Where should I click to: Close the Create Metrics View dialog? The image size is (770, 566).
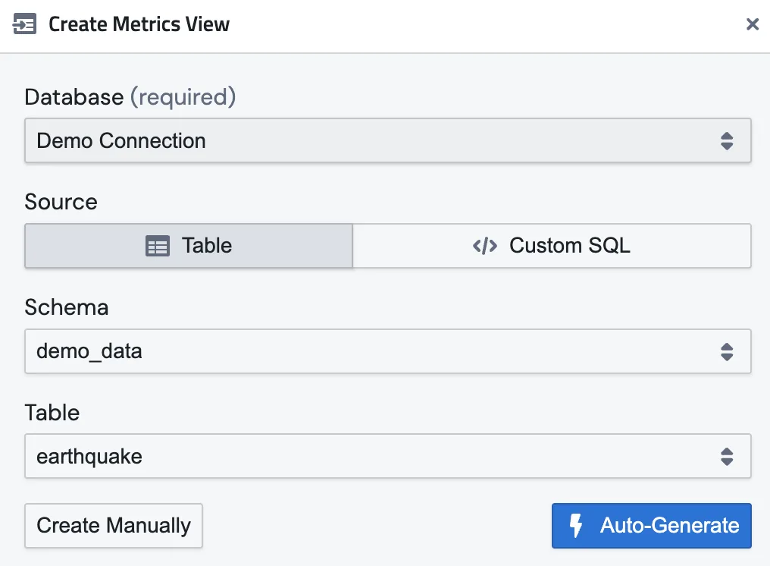coord(753,24)
